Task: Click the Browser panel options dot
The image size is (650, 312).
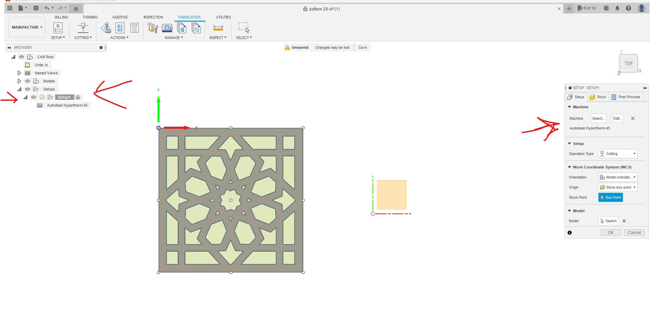Action: [x=101, y=47]
